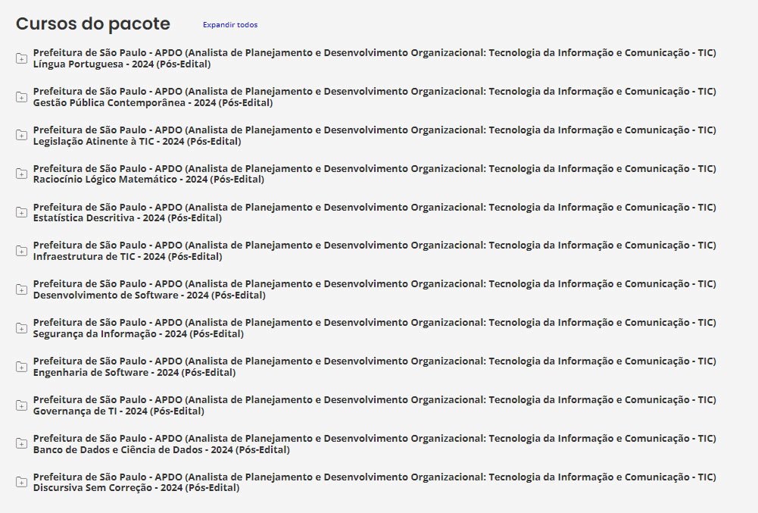Expand Raciocínio Lógico Matemático plus icon

[x=21, y=174]
